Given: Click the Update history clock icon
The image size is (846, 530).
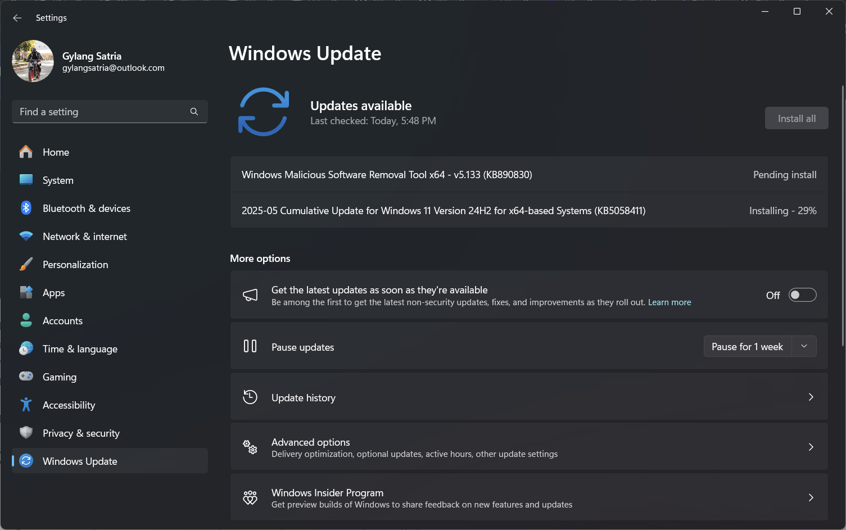Looking at the screenshot, I should pyautogui.click(x=250, y=397).
